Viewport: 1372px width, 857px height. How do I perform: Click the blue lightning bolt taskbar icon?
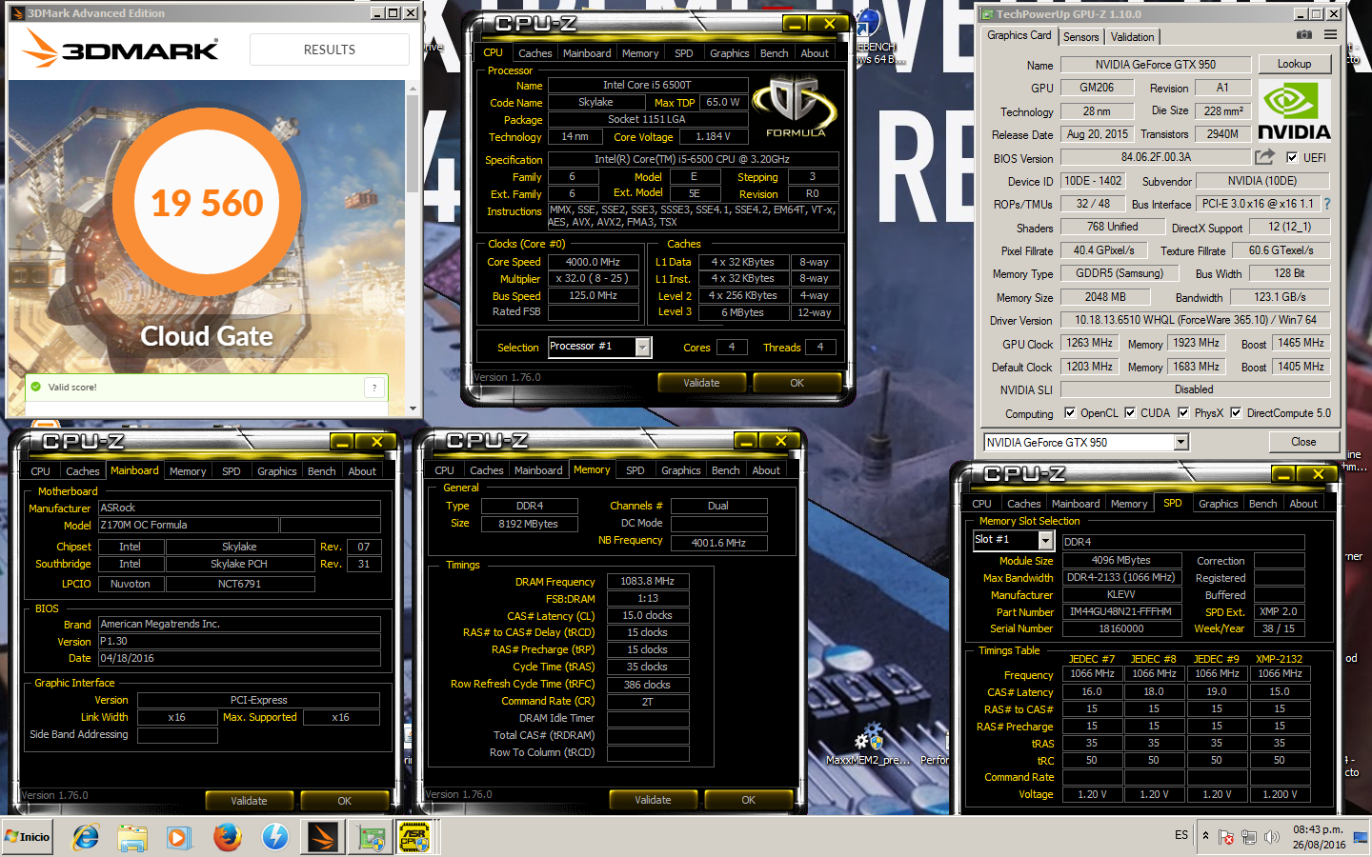point(274,837)
